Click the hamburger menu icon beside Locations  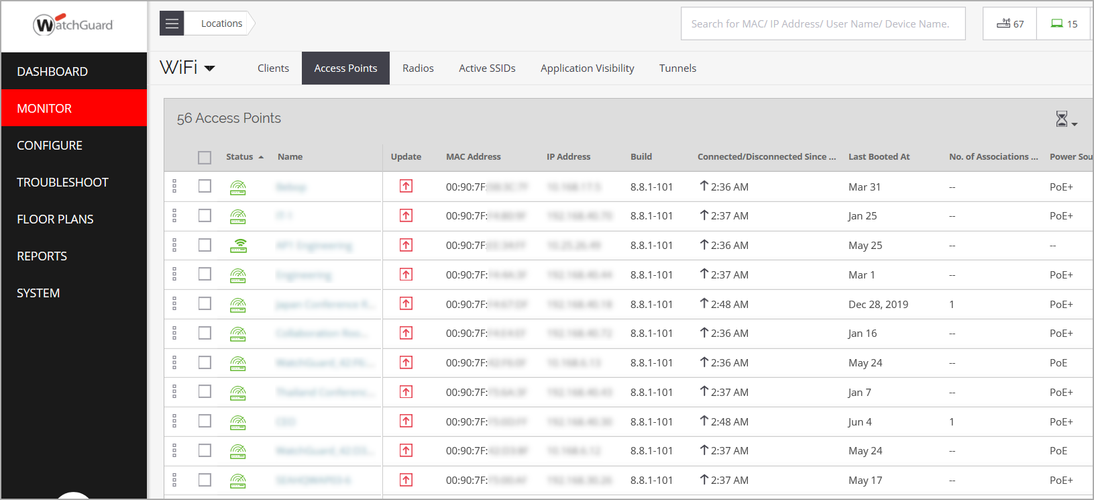(x=172, y=23)
